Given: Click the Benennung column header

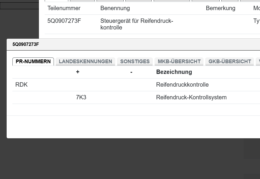Looking at the screenshot, I should (x=115, y=8).
